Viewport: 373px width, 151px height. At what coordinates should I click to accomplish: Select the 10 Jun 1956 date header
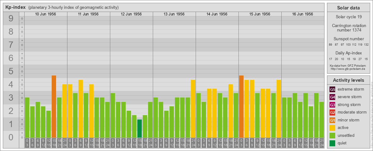[x=46, y=14]
